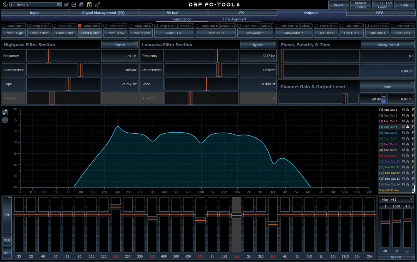
Task: Click the round M icon beside the graph
Action: [5, 120]
